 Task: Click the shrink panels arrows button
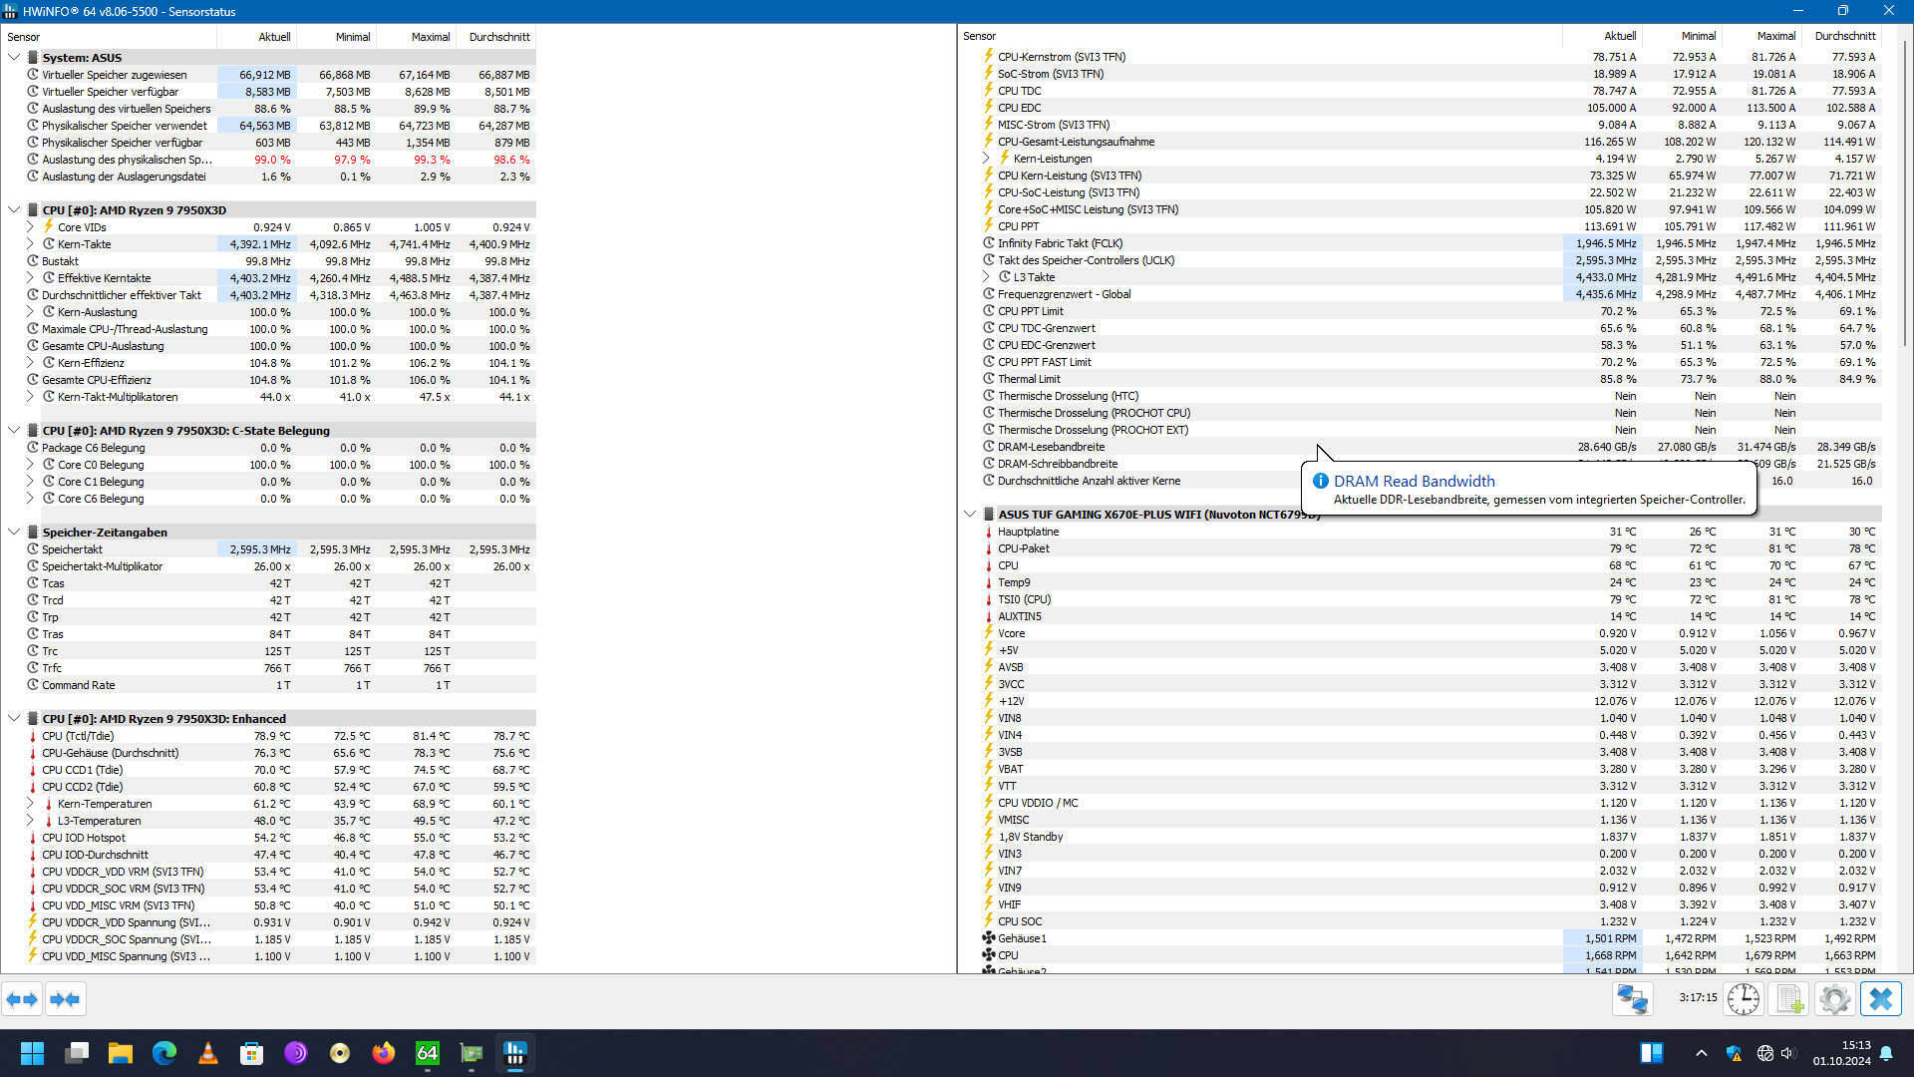[x=65, y=999]
